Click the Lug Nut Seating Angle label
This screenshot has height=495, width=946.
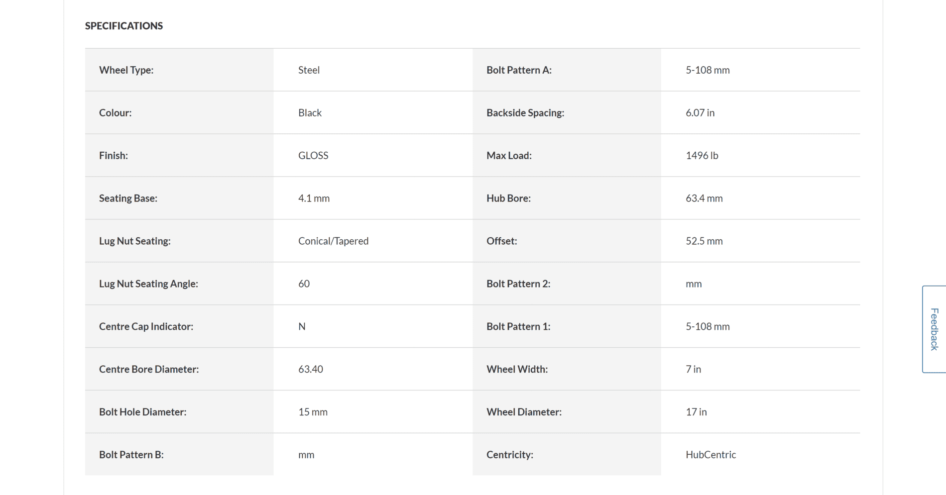tap(148, 284)
